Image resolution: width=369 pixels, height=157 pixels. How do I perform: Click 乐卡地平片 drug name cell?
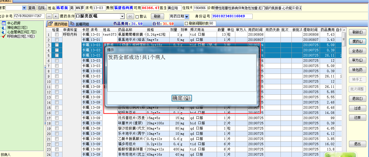(132, 134)
